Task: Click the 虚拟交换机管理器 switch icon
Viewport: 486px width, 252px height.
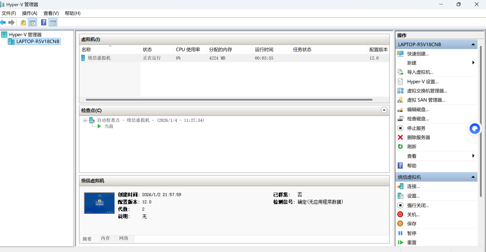Action: (x=400, y=91)
